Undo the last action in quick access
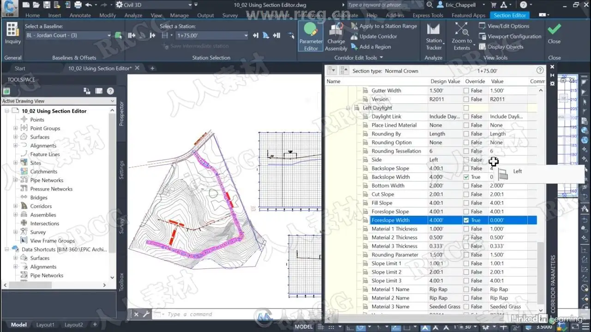 (x=88, y=5)
